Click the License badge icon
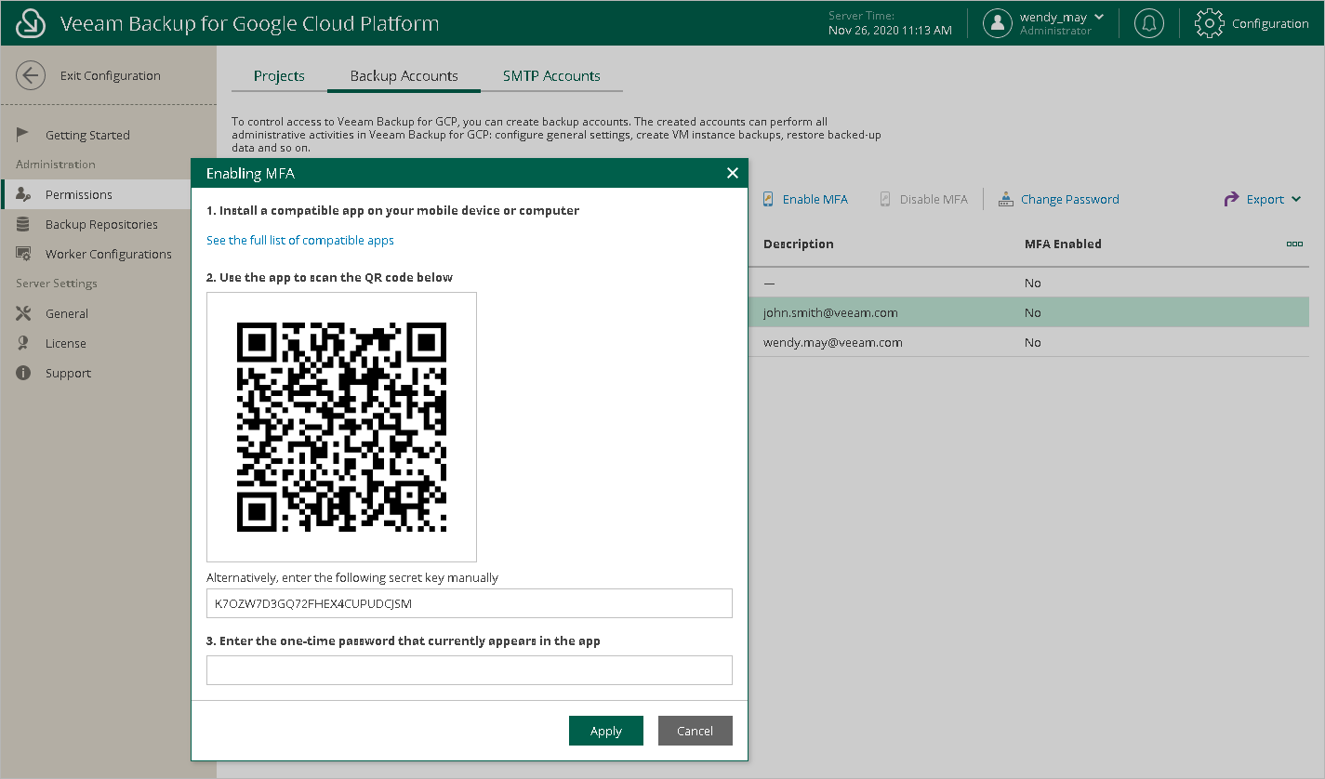 tap(23, 343)
